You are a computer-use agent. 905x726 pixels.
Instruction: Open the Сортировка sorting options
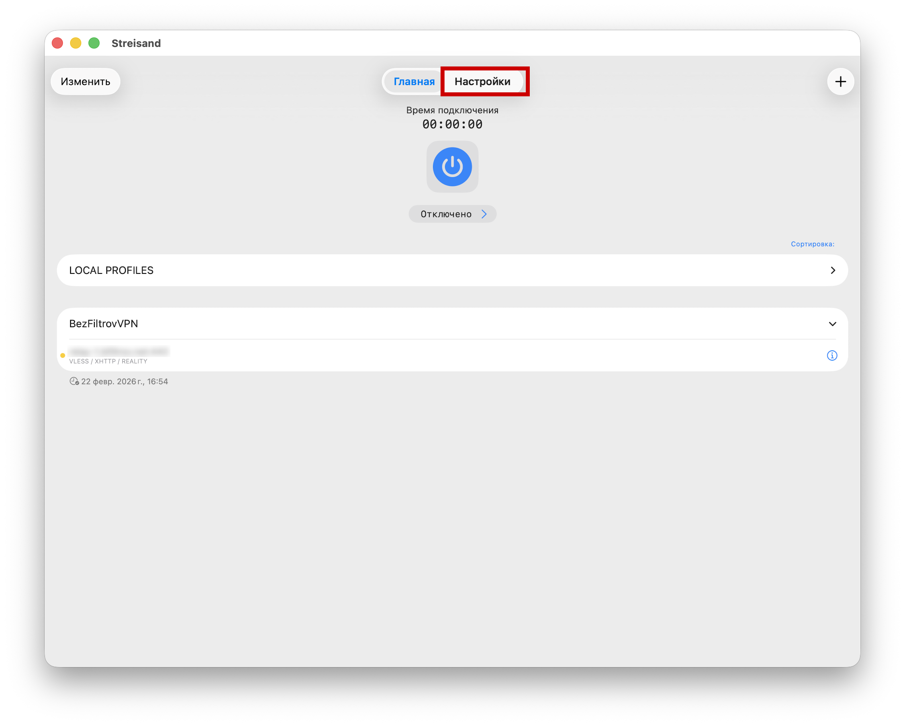click(x=813, y=244)
